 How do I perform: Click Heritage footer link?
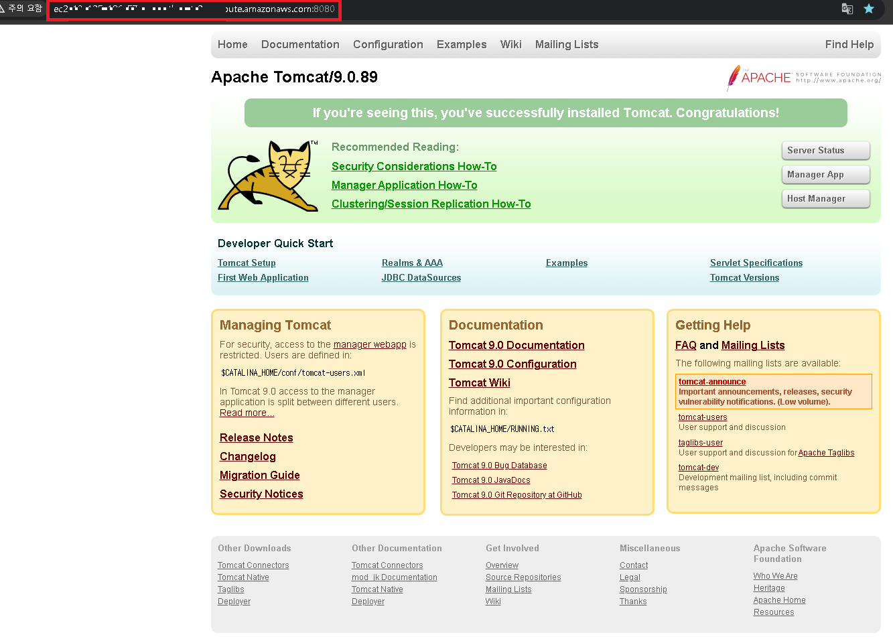pos(769,588)
